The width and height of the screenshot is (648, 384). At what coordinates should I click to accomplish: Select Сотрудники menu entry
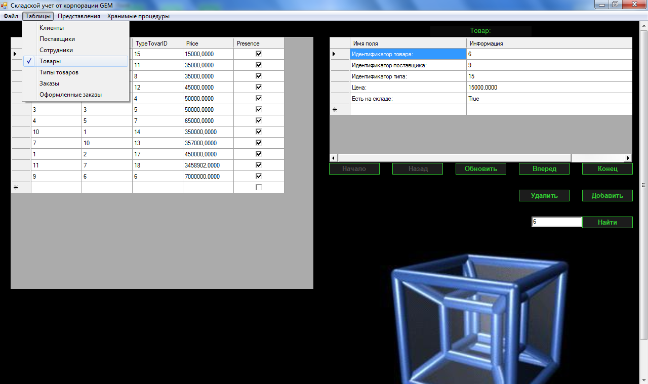point(75,50)
